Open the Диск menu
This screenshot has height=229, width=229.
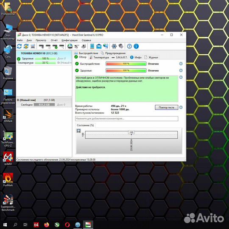(x=29, y=40)
